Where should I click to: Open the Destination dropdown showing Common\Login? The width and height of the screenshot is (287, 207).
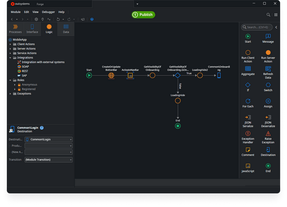(48, 139)
